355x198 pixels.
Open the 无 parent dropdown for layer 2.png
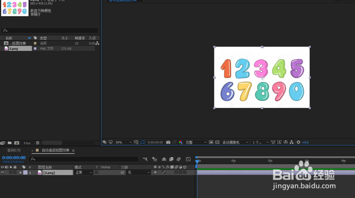(x=138, y=172)
